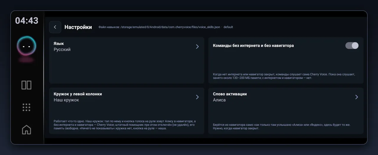Open Слово активации chevron
The height and width of the screenshot is (155, 378).
(x=356, y=97)
